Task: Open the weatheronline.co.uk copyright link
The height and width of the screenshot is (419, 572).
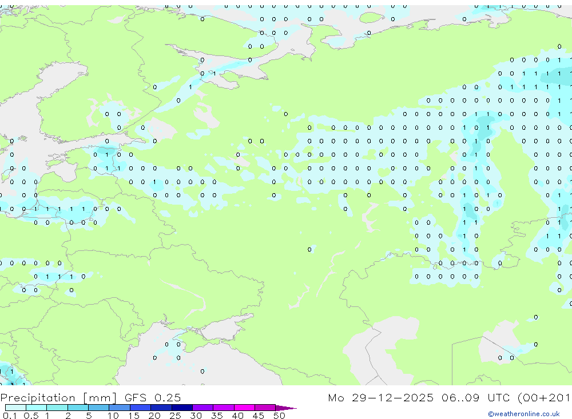Action: click(x=523, y=414)
